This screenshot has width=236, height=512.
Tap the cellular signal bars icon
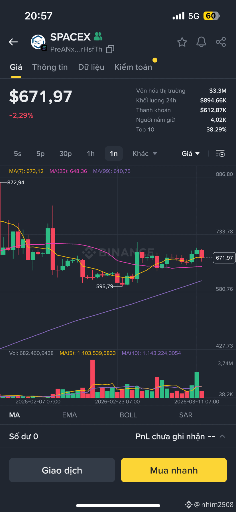(x=178, y=16)
